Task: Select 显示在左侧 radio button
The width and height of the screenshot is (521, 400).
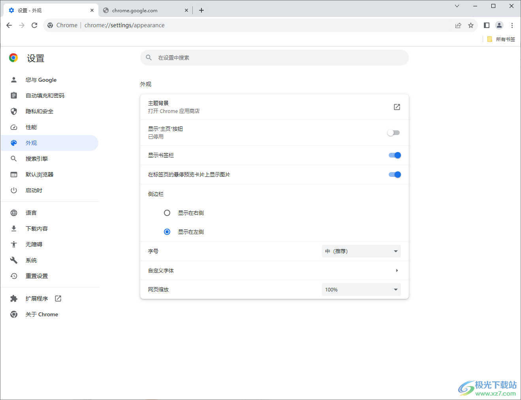Action: tap(167, 232)
